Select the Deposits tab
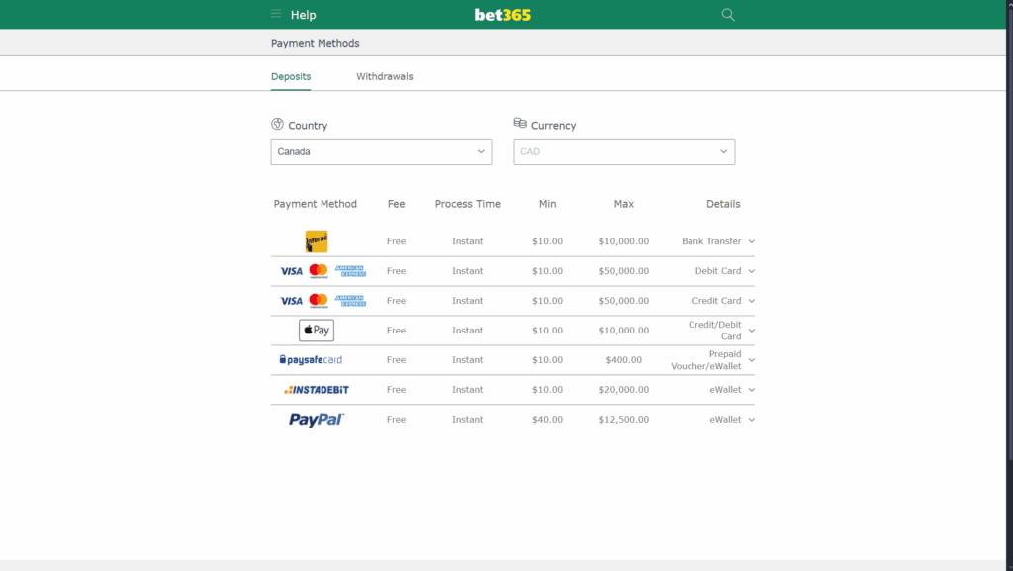 pyautogui.click(x=290, y=76)
